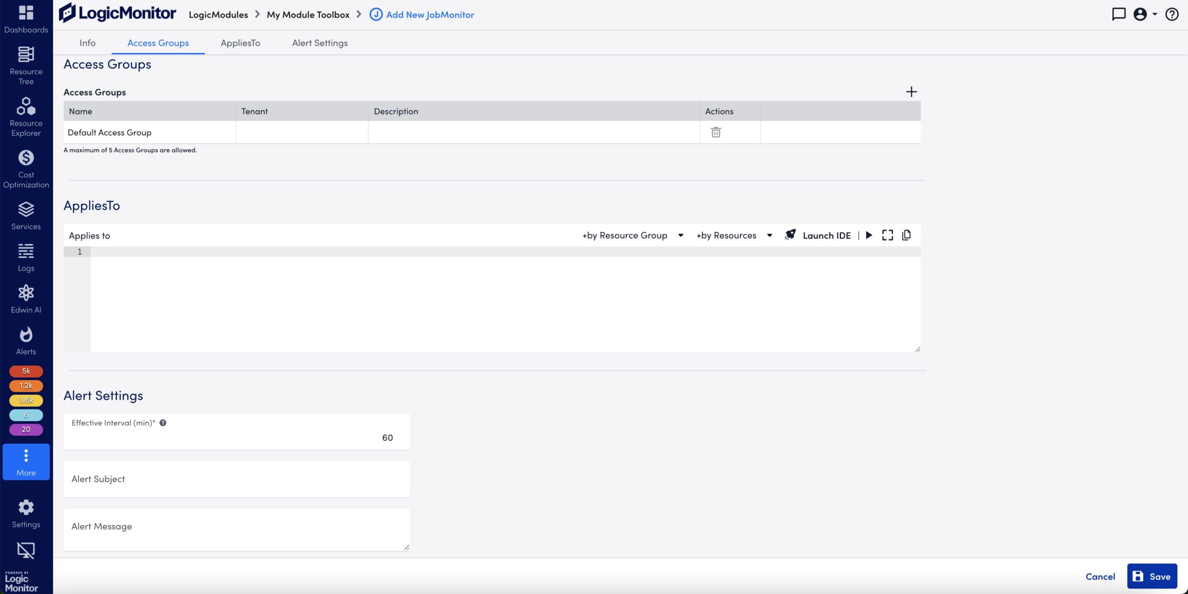
Task: Click the My Module Toolbox breadcrumb
Action: pos(308,14)
